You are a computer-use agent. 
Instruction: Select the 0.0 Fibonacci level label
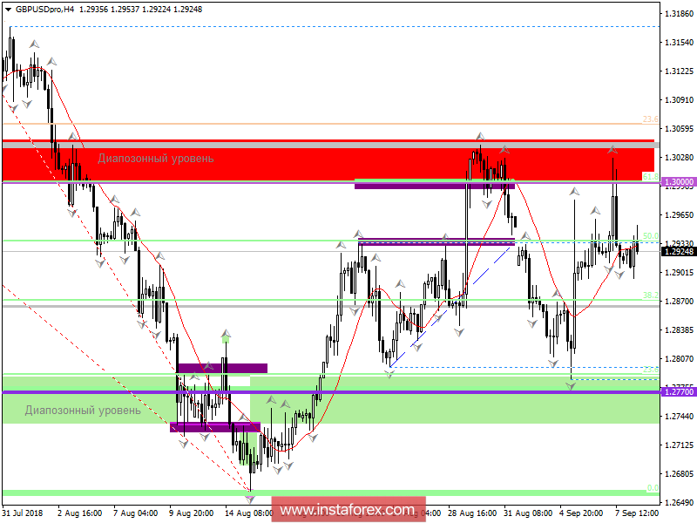pos(653,488)
